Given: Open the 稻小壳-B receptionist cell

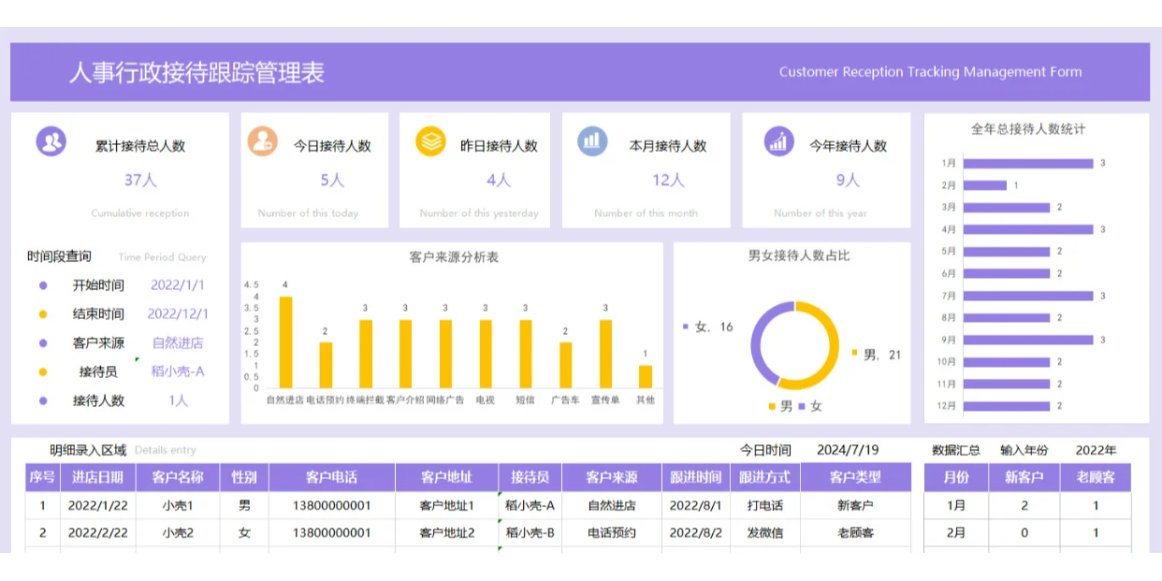Looking at the screenshot, I should click(530, 533).
